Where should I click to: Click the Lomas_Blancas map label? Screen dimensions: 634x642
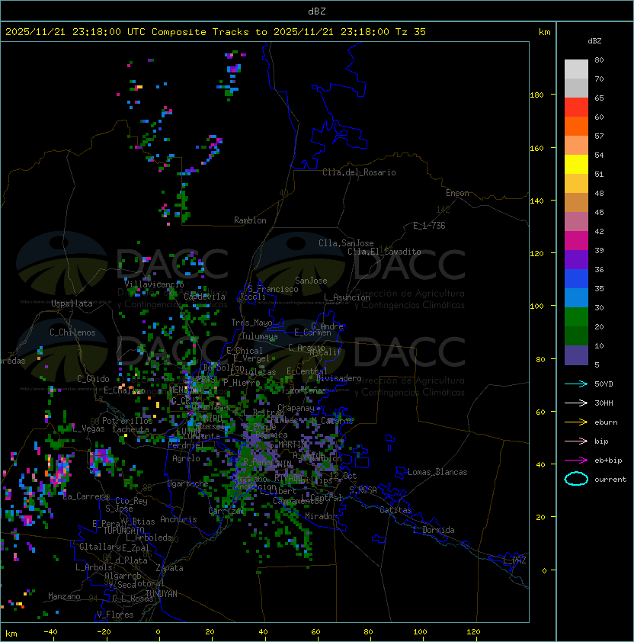(x=437, y=472)
